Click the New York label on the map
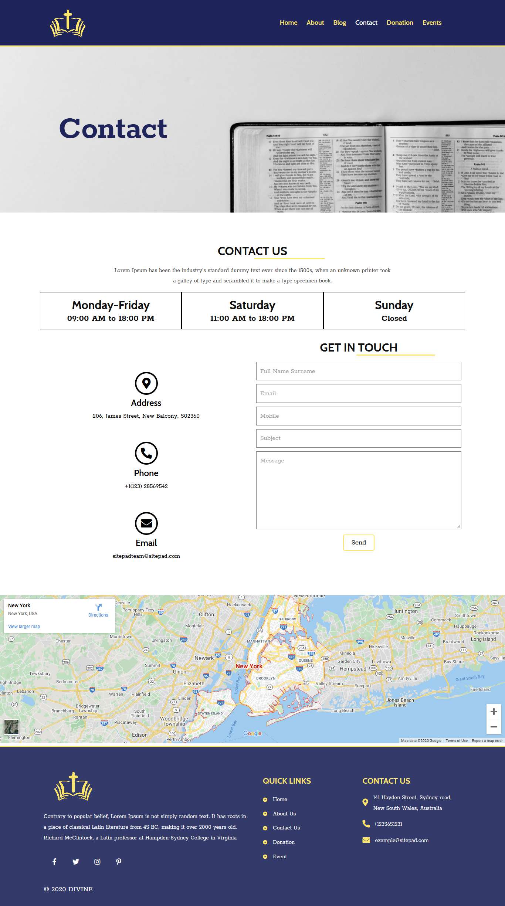Viewport: 505px width, 906px height. coord(249,666)
